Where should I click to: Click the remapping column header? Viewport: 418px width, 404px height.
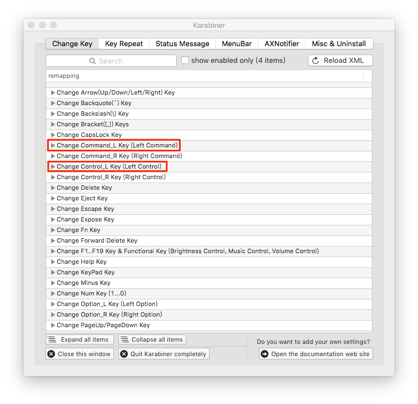205,76
